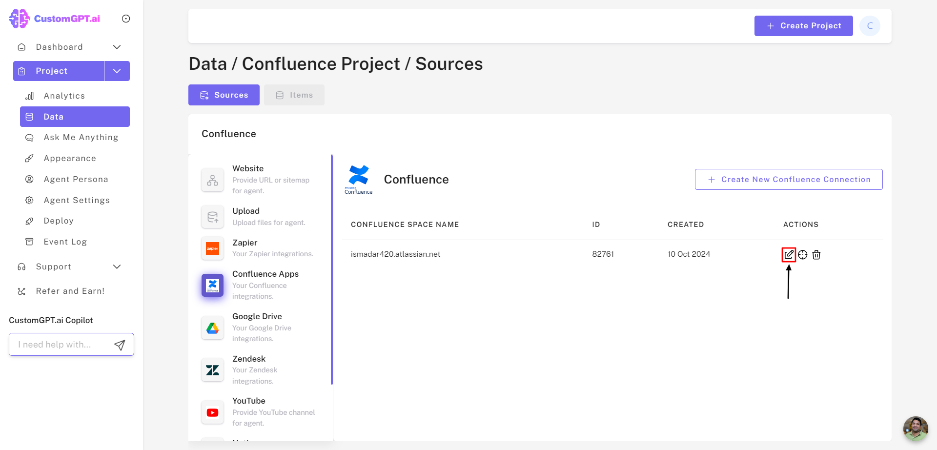Click Create Project button
This screenshot has width=937, height=450.
tap(804, 26)
